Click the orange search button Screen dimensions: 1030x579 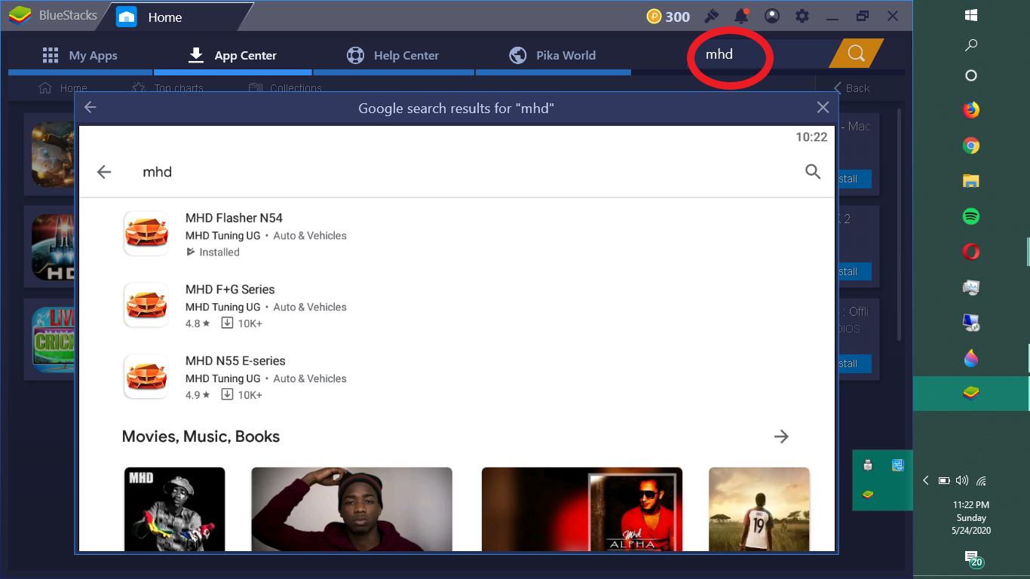click(x=856, y=54)
